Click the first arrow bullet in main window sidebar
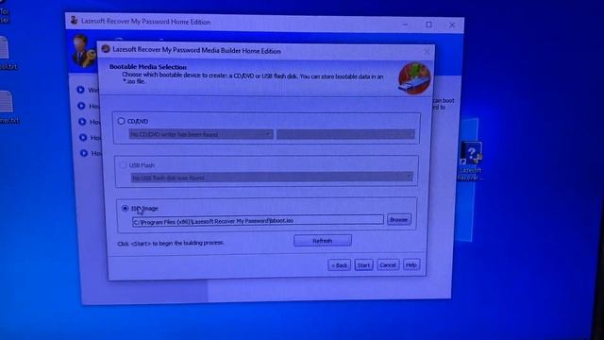 click(80, 90)
